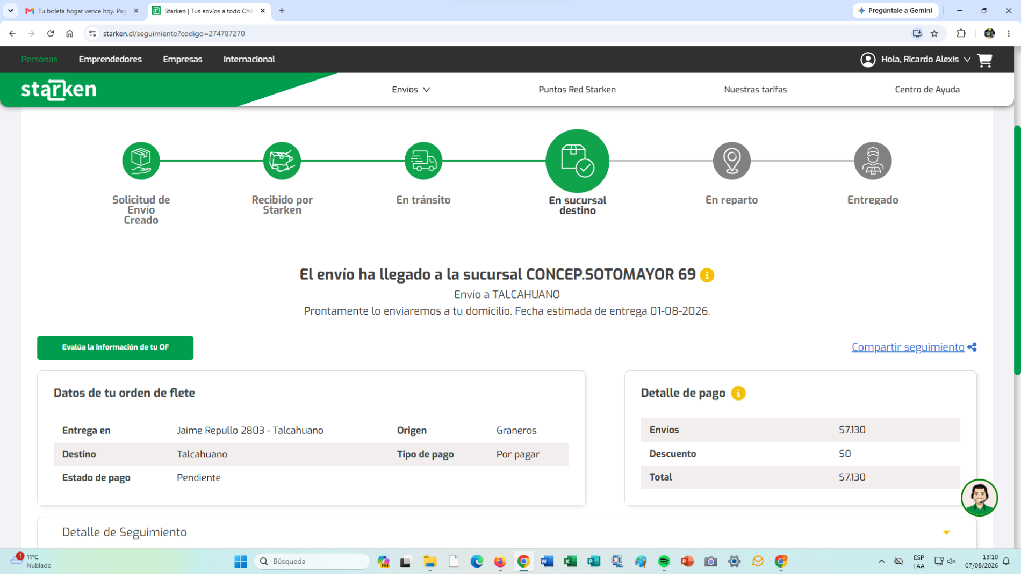Viewport: 1021px width, 574px height.
Task: Bookmark this page with the star icon
Action: 934,33
